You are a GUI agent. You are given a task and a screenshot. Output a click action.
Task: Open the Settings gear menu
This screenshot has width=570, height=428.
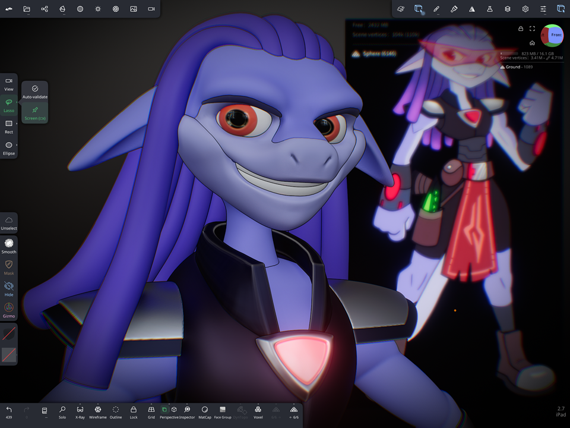[525, 9]
